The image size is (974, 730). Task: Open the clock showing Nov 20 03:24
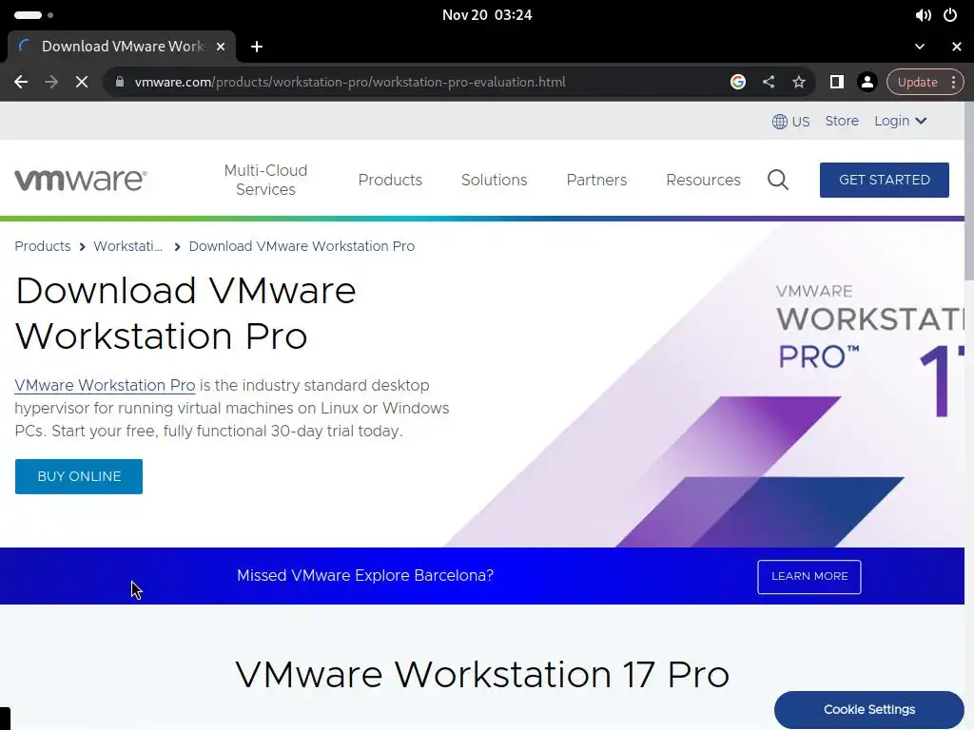(x=487, y=15)
